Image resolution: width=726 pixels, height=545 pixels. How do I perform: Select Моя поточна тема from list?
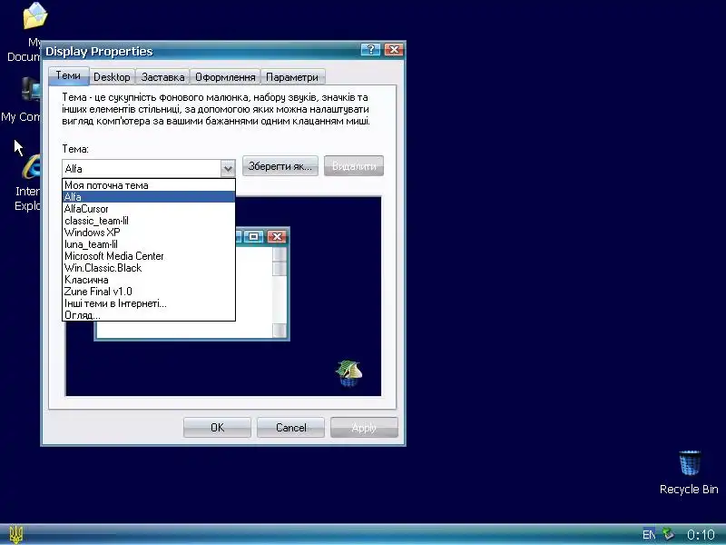tap(149, 185)
